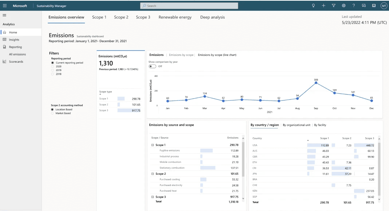Click in the Search box

(x=189, y=6)
